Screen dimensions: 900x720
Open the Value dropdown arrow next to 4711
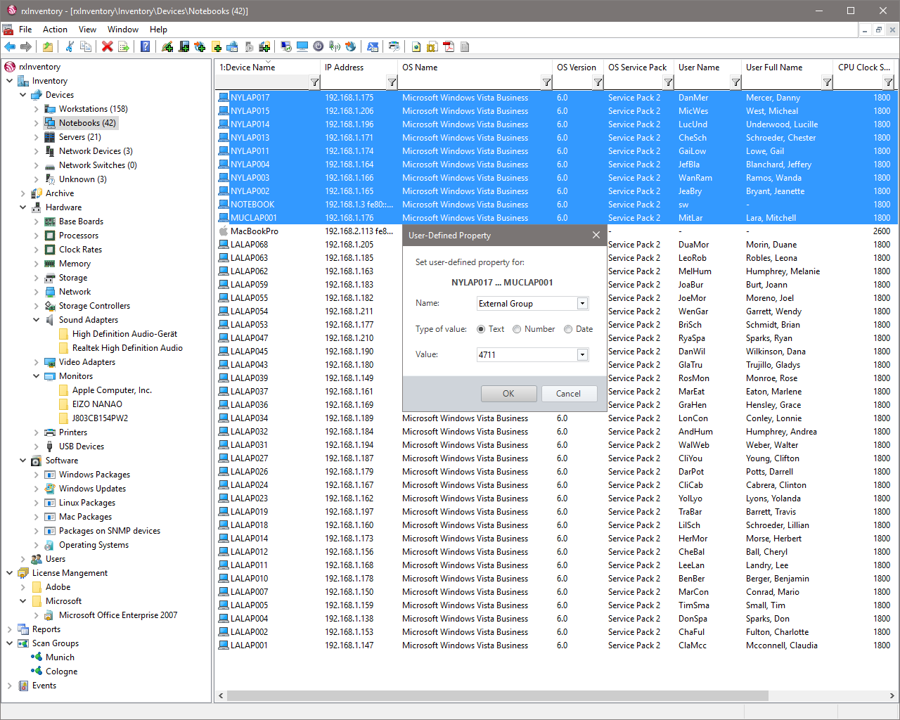pos(582,355)
